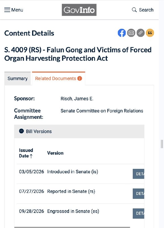Grab the horizontal scrollbar under table
164x228 pixels.
pyautogui.click(x=72, y=227)
